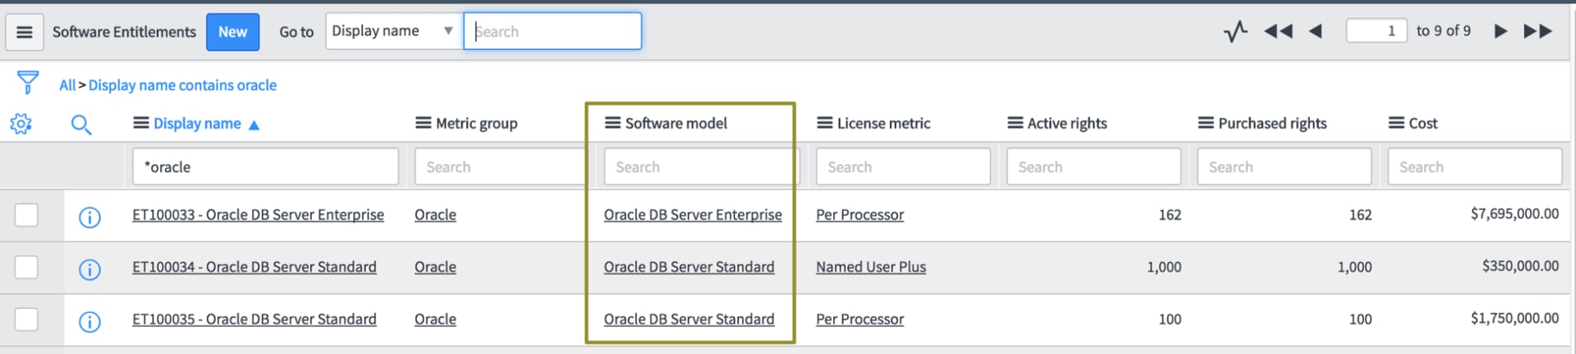Screen dimensions: 1576x354
Task: Preview ET100033 record info icon
Action: click(x=89, y=217)
